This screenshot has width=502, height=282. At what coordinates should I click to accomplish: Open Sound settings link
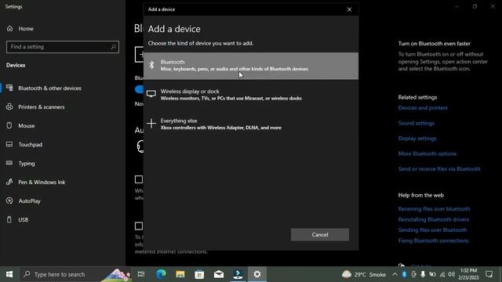coord(417,123)
